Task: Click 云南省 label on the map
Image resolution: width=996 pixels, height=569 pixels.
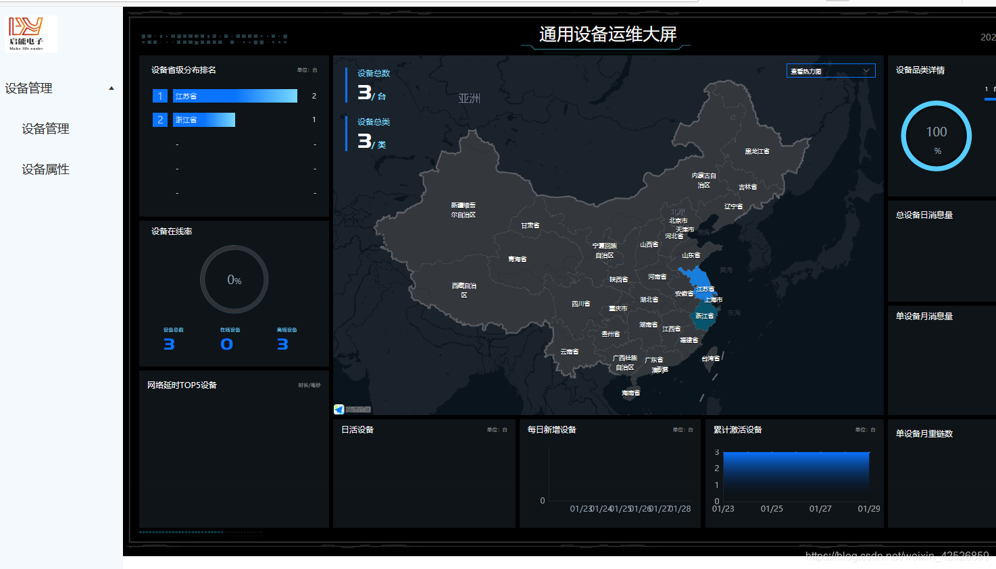Action: 570,352
